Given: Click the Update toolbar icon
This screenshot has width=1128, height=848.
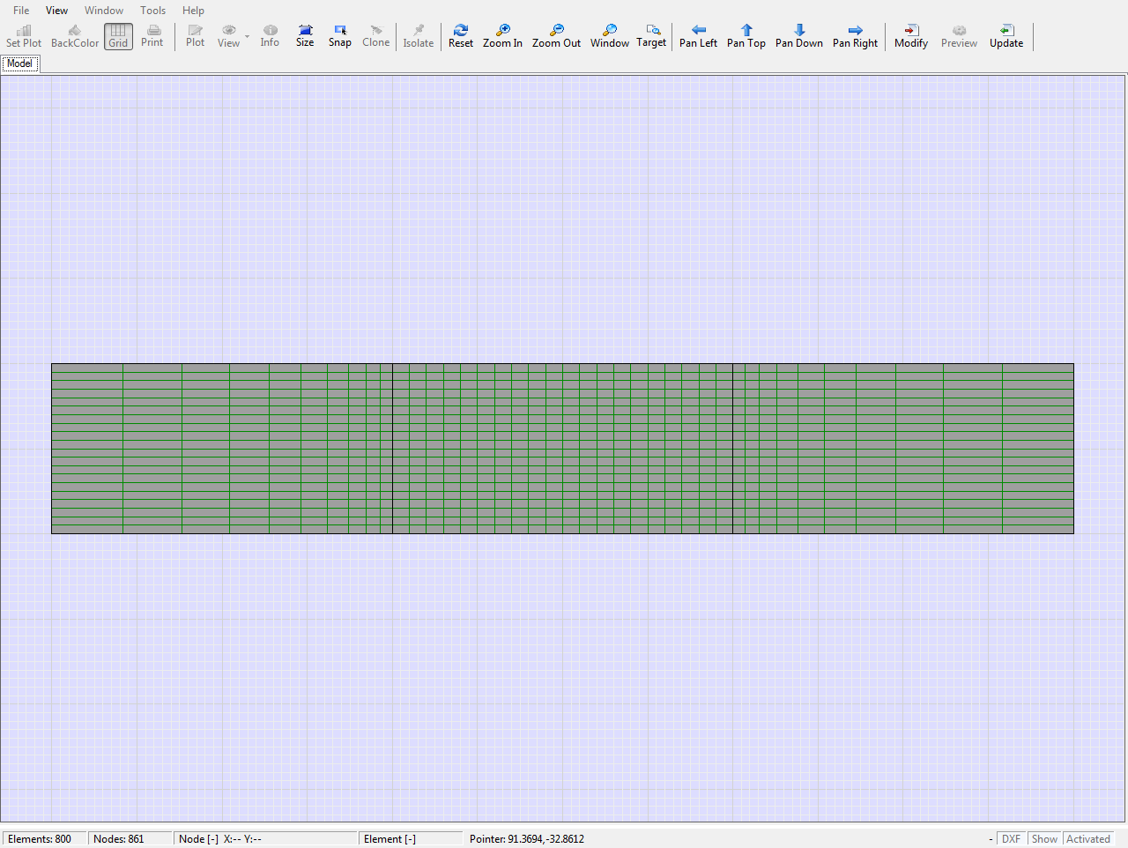Looking at the screenshot, I should click(x=1006, y=36).
